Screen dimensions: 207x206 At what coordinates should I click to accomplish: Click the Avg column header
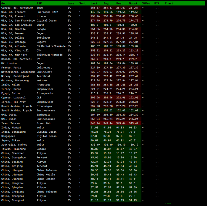106,3
